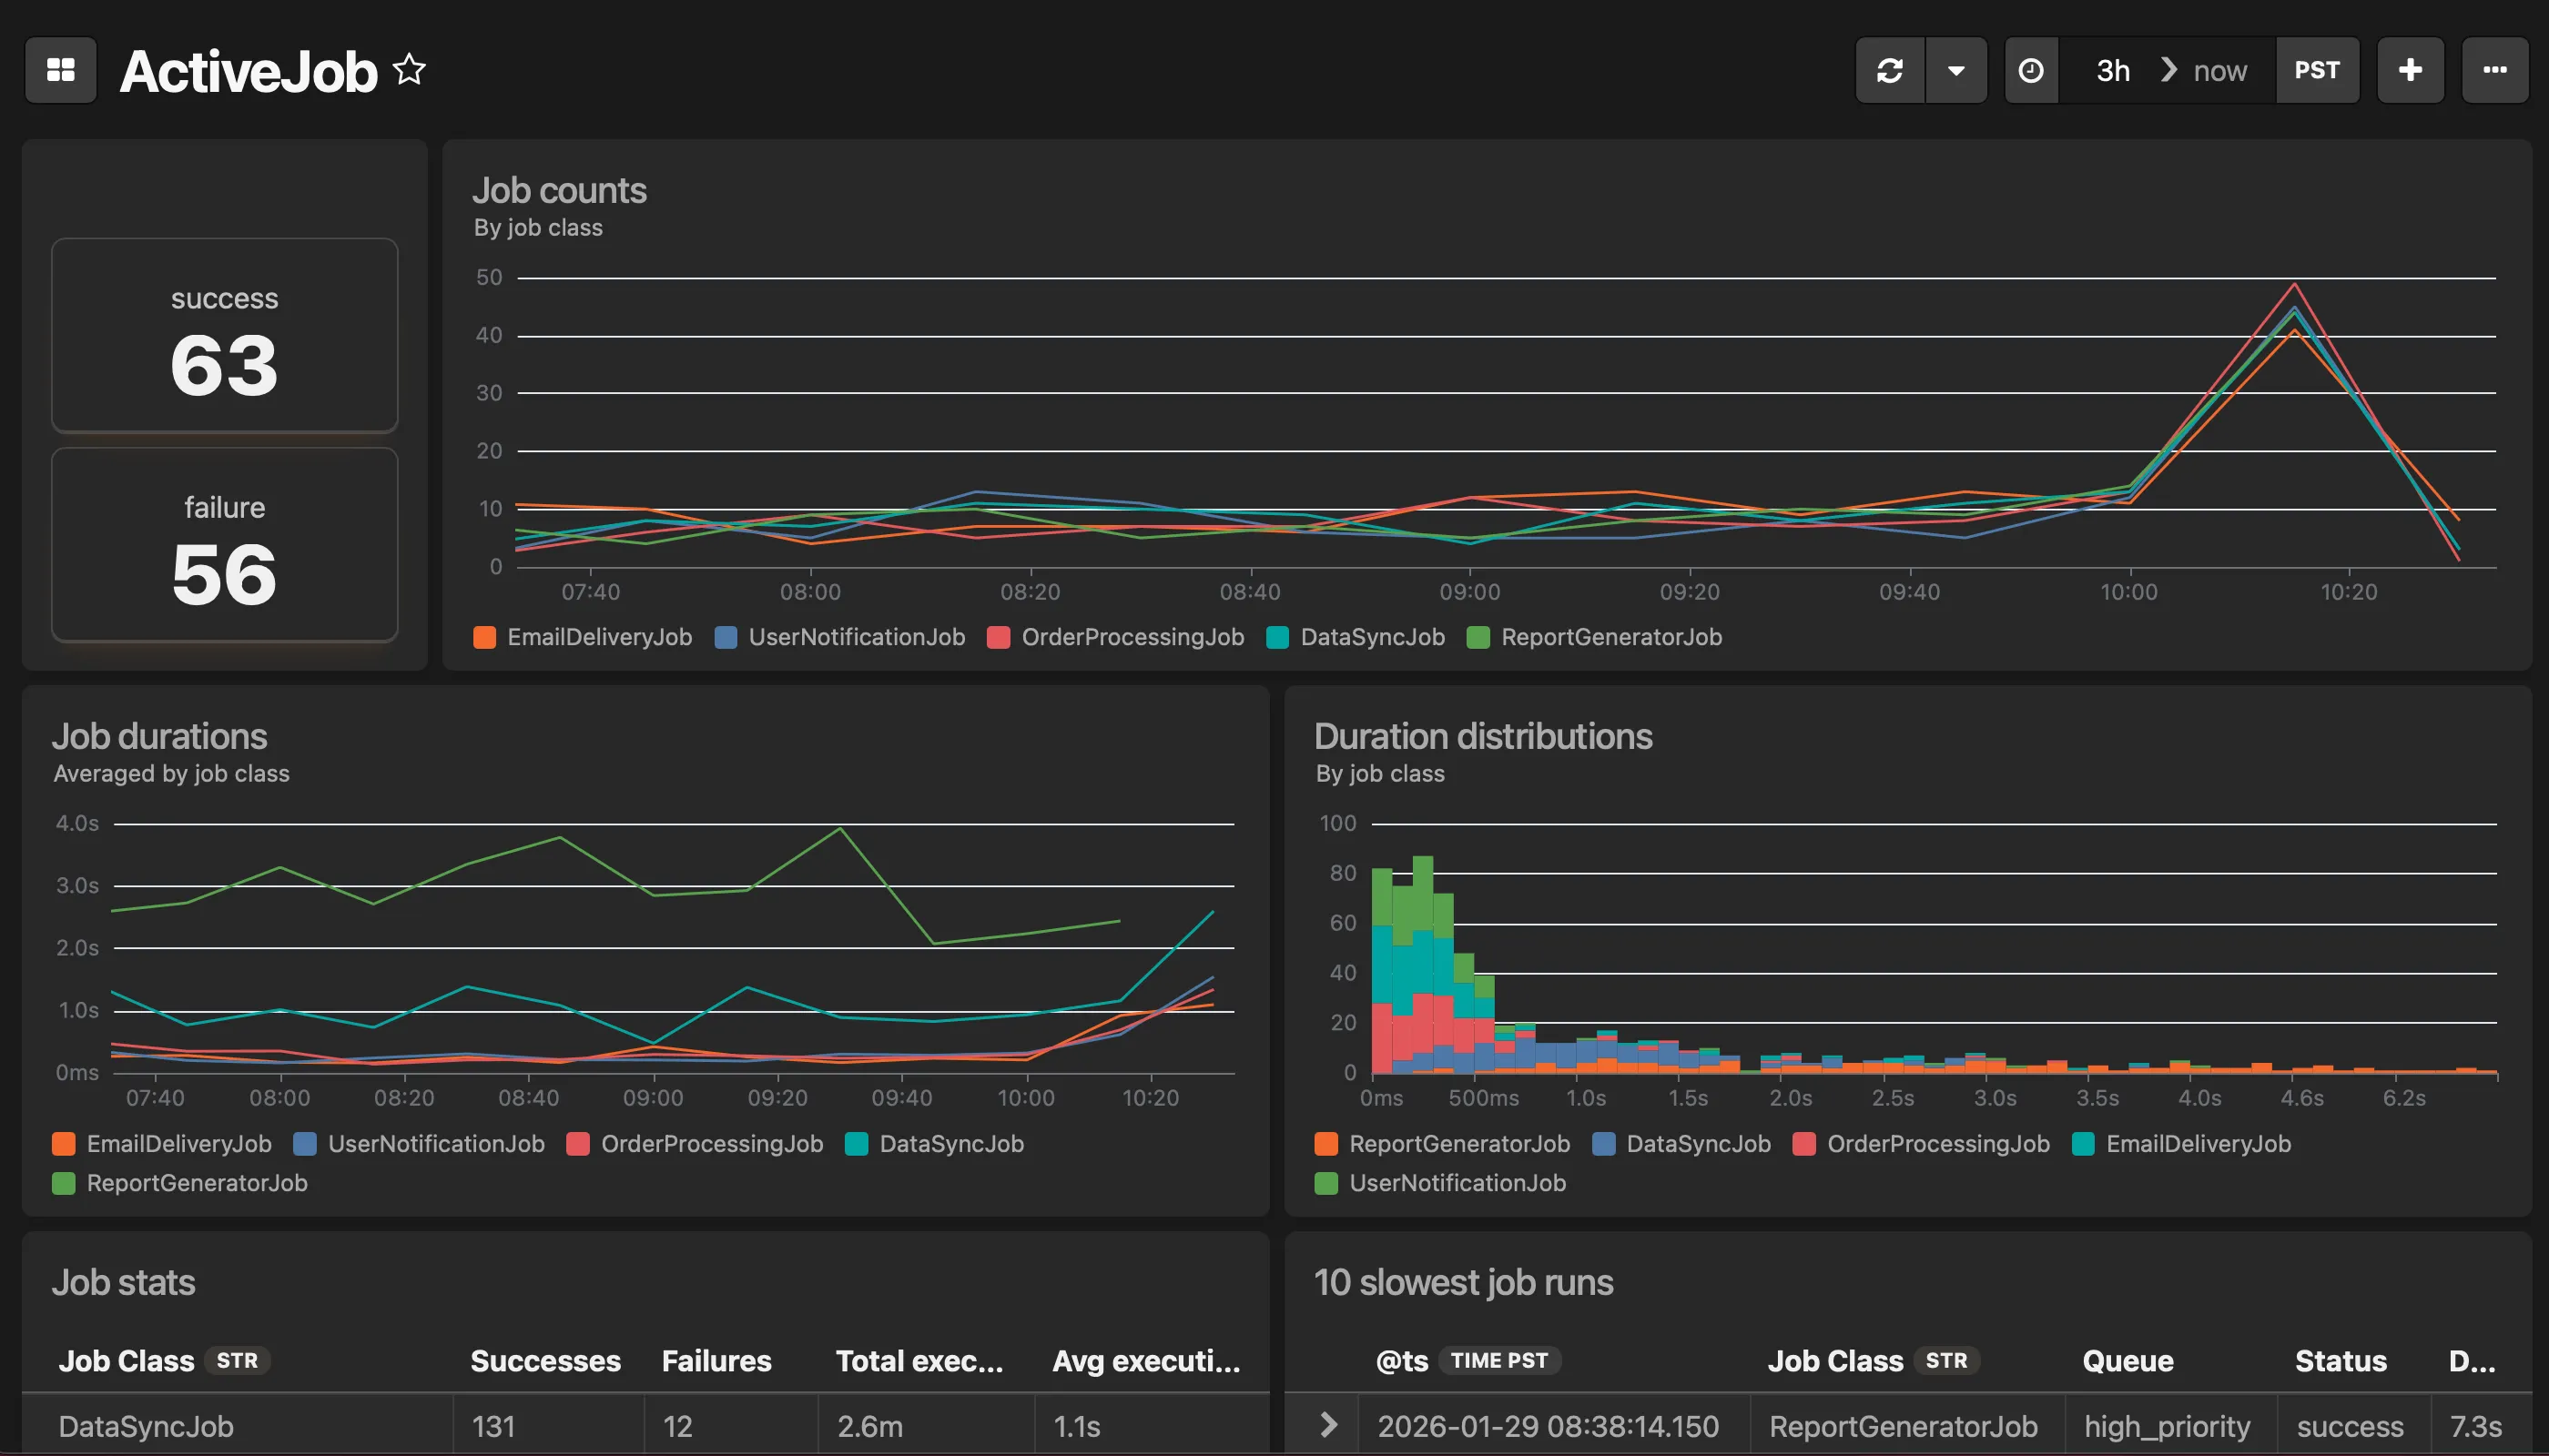The height and width of the screenshot is (1456, 2549).
Task: Open the Job counts panel title menu
Action: [x=560, y=189]
